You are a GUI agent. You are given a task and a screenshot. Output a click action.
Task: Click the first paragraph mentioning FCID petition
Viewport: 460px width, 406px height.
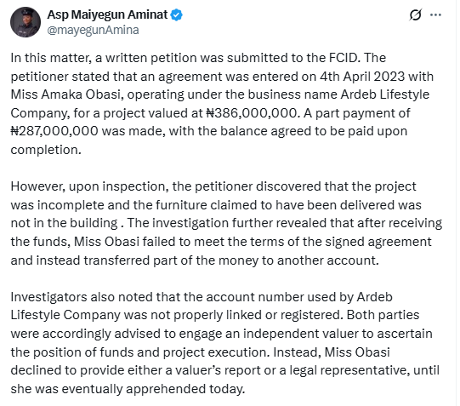222,104
